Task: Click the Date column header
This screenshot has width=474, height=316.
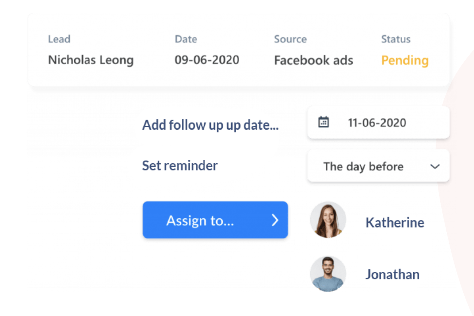Action: tap(186, 39)
